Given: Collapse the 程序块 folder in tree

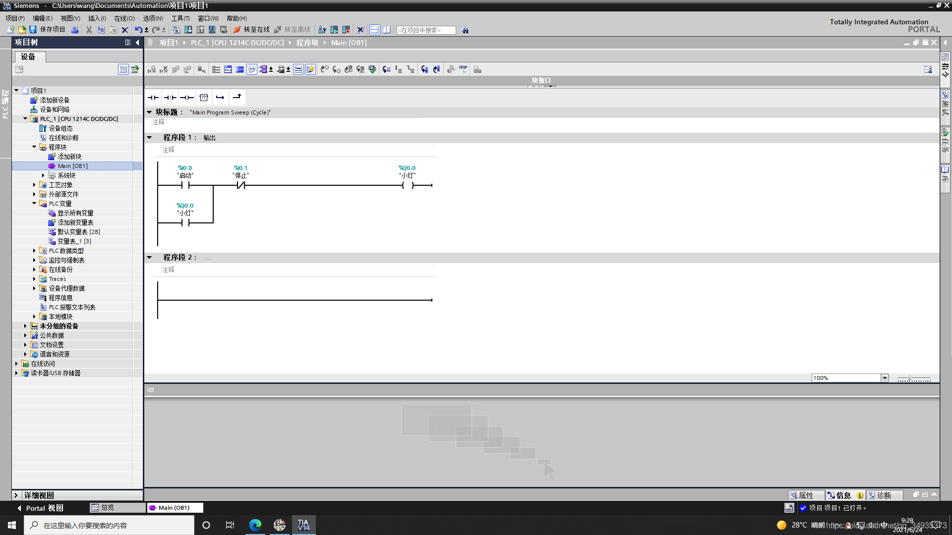Looking at the screenshot, I should coord(34,147).
